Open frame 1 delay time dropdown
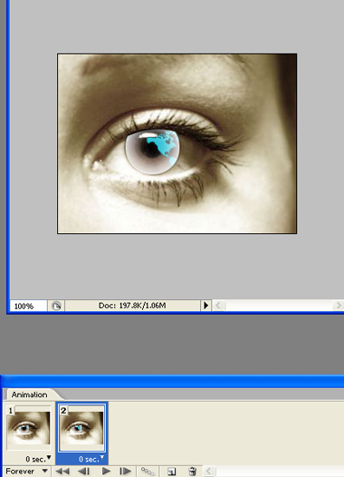344x477 pixels. pos(38,459)
